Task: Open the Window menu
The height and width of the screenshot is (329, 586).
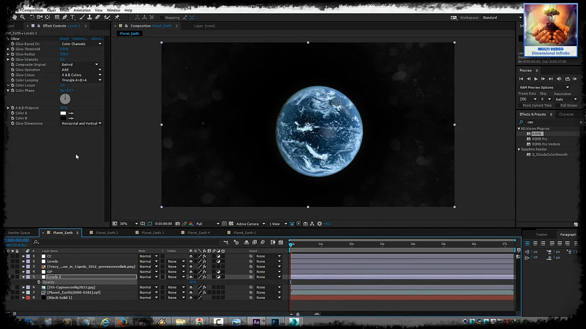Action: 113,10
